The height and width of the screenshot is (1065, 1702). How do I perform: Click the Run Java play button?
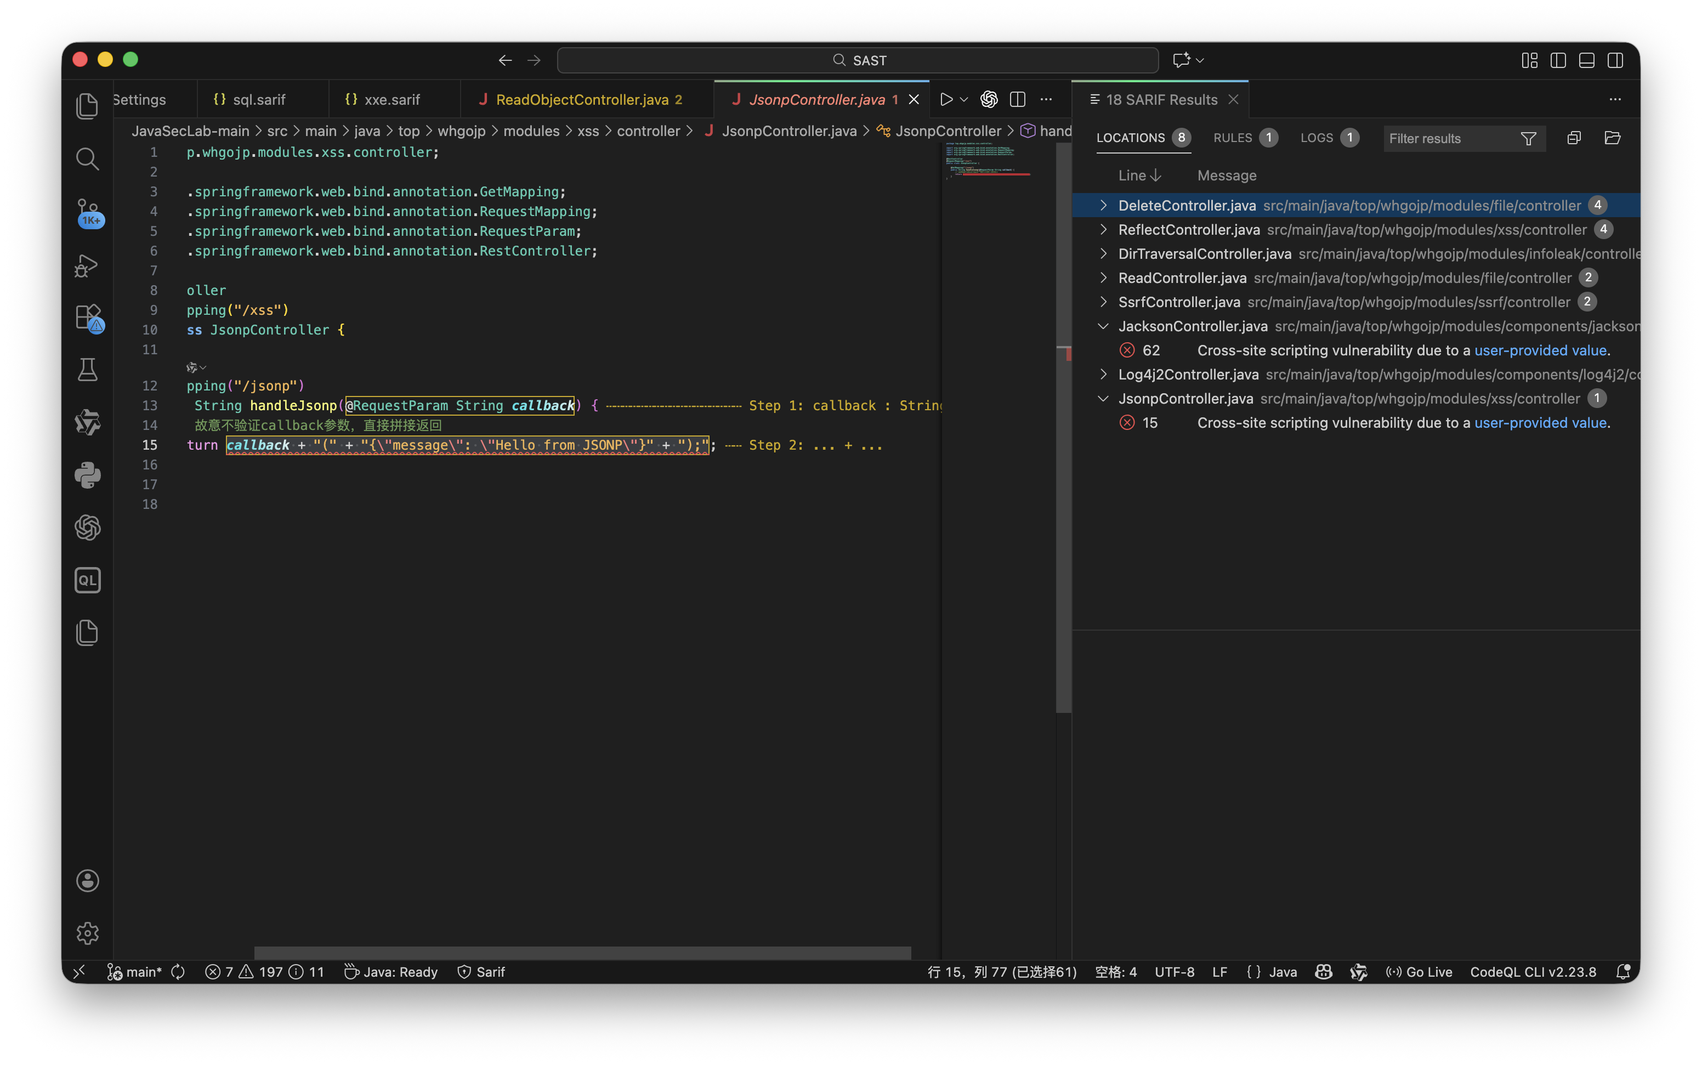pos(946,99)
